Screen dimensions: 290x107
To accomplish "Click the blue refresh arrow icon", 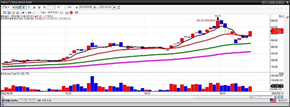I will click(119, 7).
